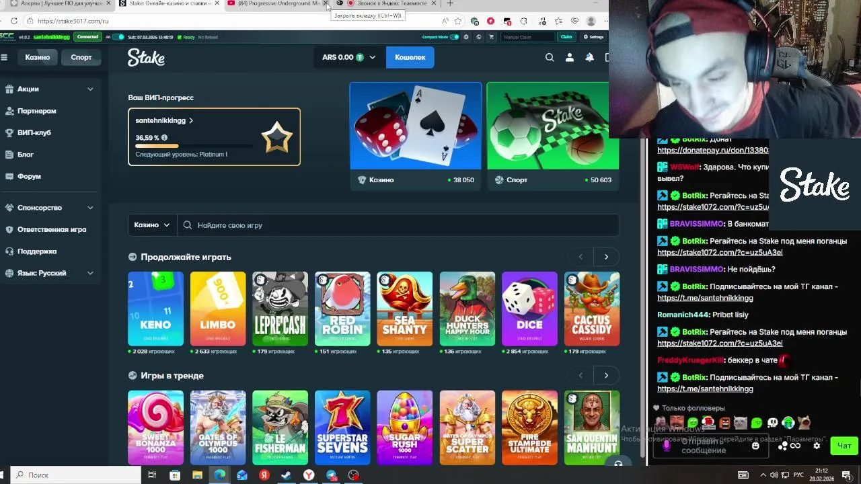
Task: Click the Отправить сообщение chat input
Action: [x=710, y=446]
